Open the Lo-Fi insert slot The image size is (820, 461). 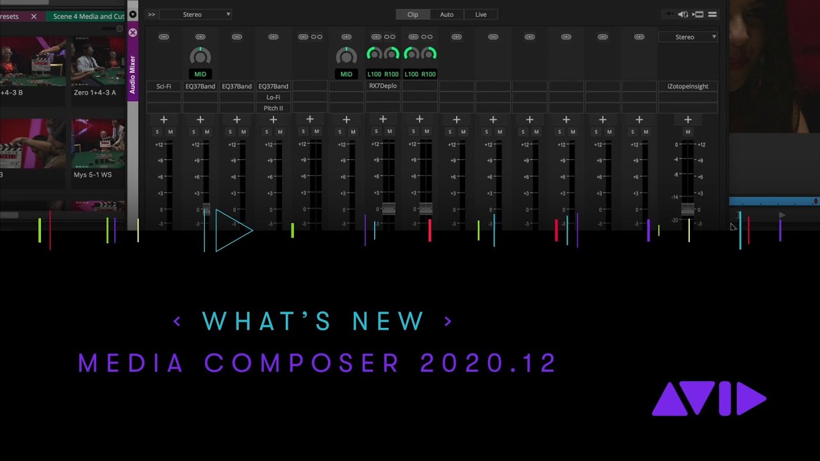point(273,97)
